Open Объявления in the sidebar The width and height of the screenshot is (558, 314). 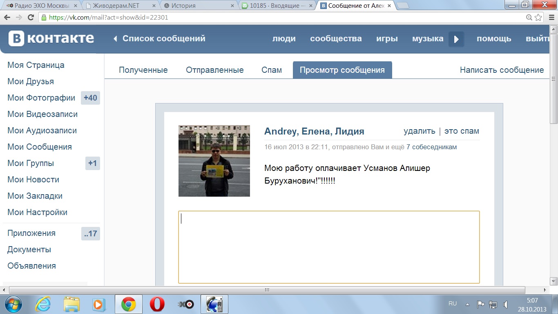(x=31, y=266)
